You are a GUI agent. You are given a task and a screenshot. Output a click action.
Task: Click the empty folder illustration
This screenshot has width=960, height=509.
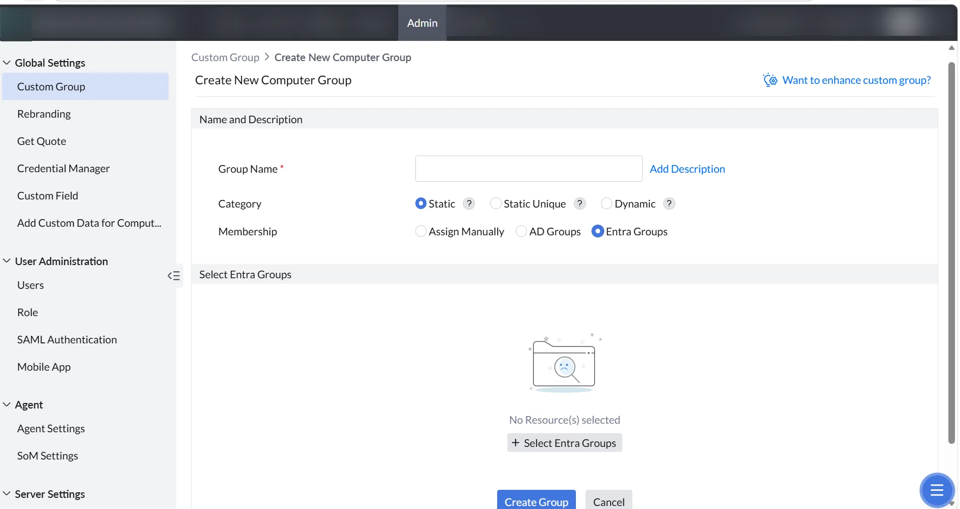point(564,363)
